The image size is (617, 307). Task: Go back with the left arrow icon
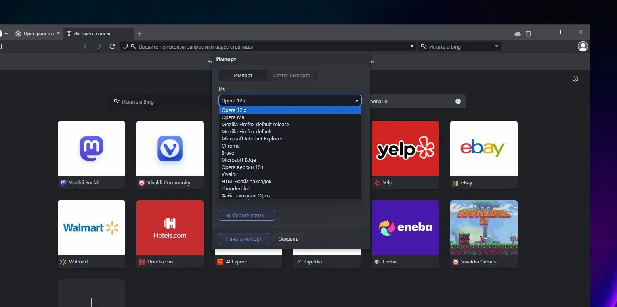[x=85, y=46]
